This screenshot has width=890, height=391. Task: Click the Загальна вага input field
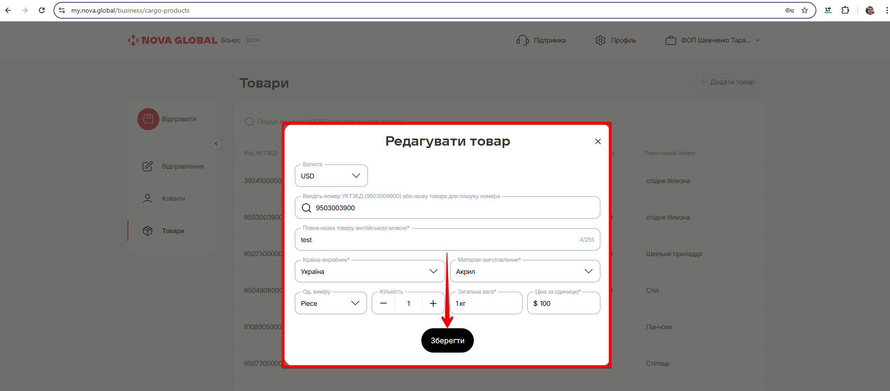[486, 303]
